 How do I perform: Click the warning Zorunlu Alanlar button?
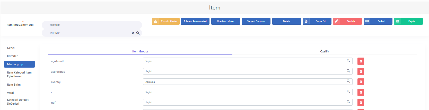[x=166, y=21]
